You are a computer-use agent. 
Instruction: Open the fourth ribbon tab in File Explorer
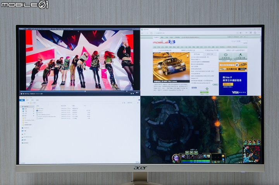(37, 100)
